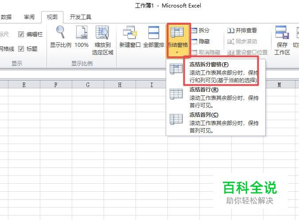This screenshot has height=220, width=299.
Task: Switch to the 数据 ribbon tab
Action: [x=6, y=17]
